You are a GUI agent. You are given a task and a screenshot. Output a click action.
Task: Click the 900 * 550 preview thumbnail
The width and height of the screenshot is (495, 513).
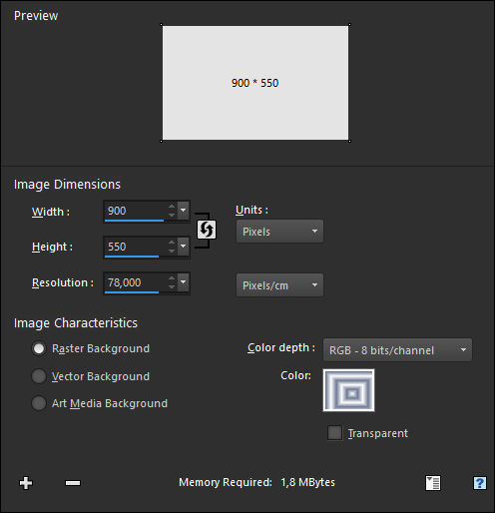(255, 83)
